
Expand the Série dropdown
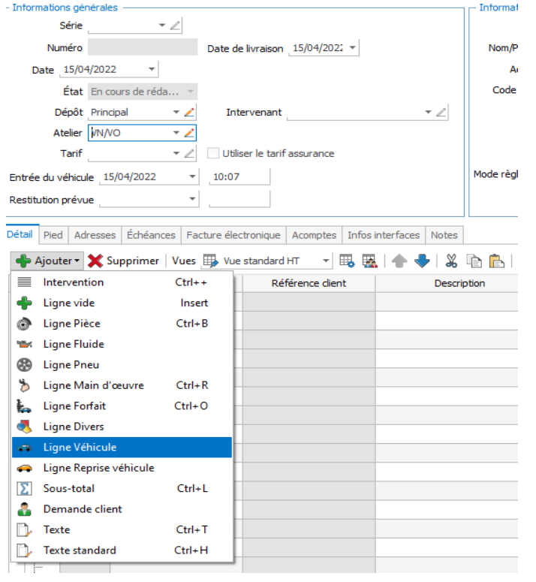click(x=162, y=26)
